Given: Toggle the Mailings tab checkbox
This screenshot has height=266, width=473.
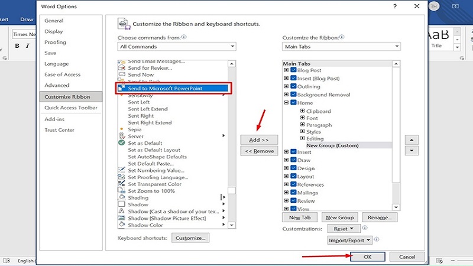Looking at the screenshot, I should point(293,193).
